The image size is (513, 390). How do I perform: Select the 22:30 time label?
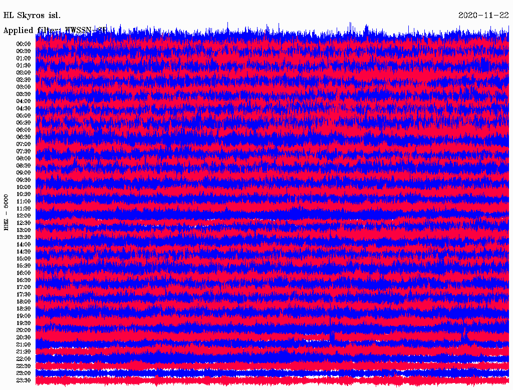pos(24,366)
